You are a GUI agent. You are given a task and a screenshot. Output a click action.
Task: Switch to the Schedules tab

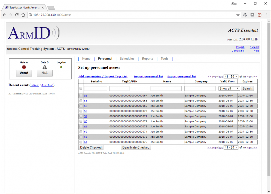pos(127,59)
